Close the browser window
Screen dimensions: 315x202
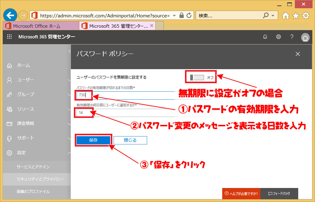[303, 4]
